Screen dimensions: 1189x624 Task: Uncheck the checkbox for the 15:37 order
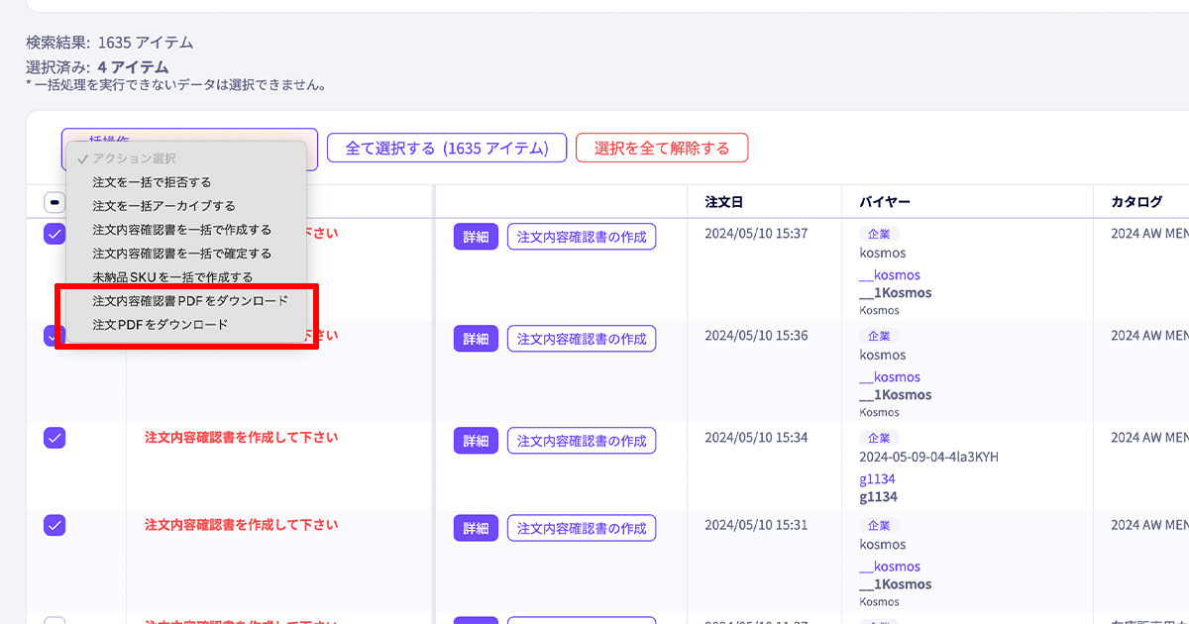tap(54, 235)
